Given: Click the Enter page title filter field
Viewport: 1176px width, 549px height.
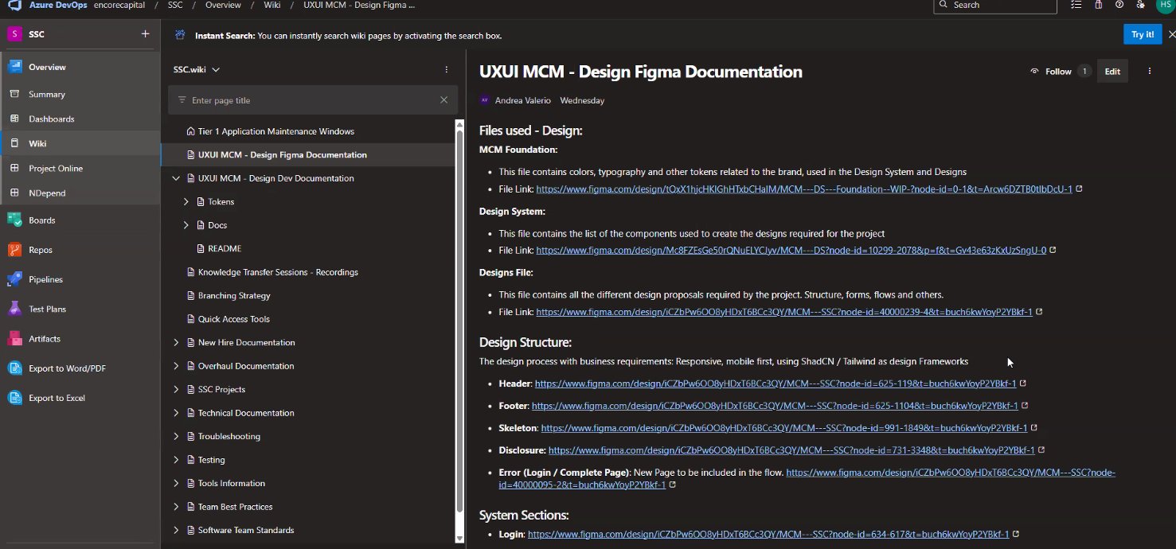Looking at the screenshot, I should (x=303, y=99).
